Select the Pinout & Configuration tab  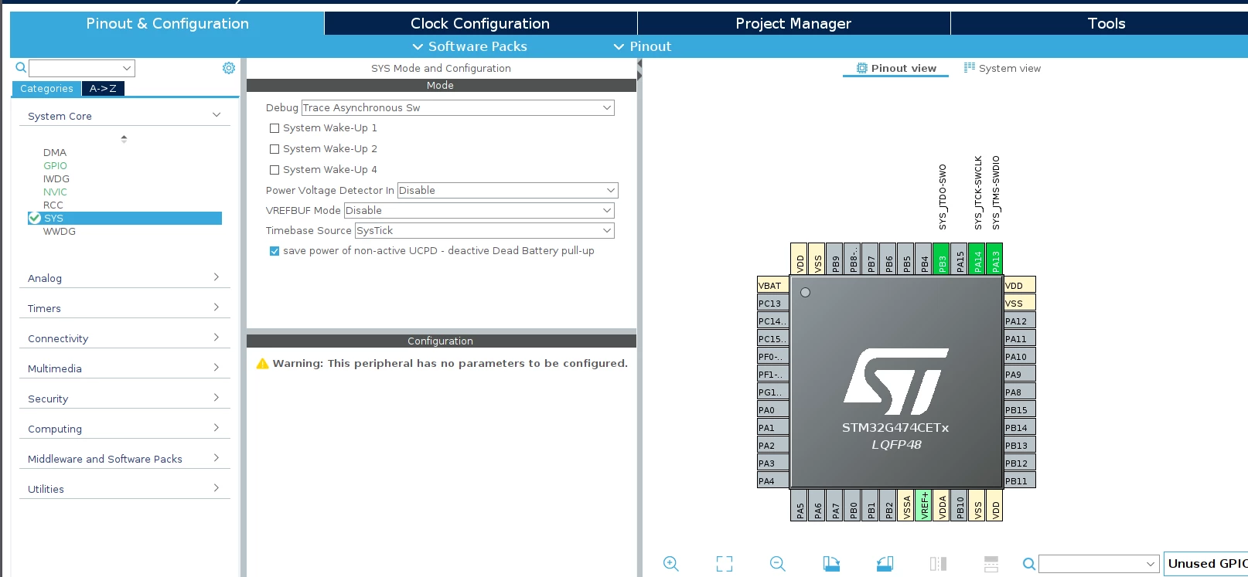pos(167,23)
